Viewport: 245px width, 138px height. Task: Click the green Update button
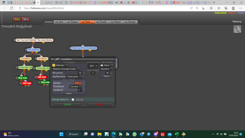67,104
